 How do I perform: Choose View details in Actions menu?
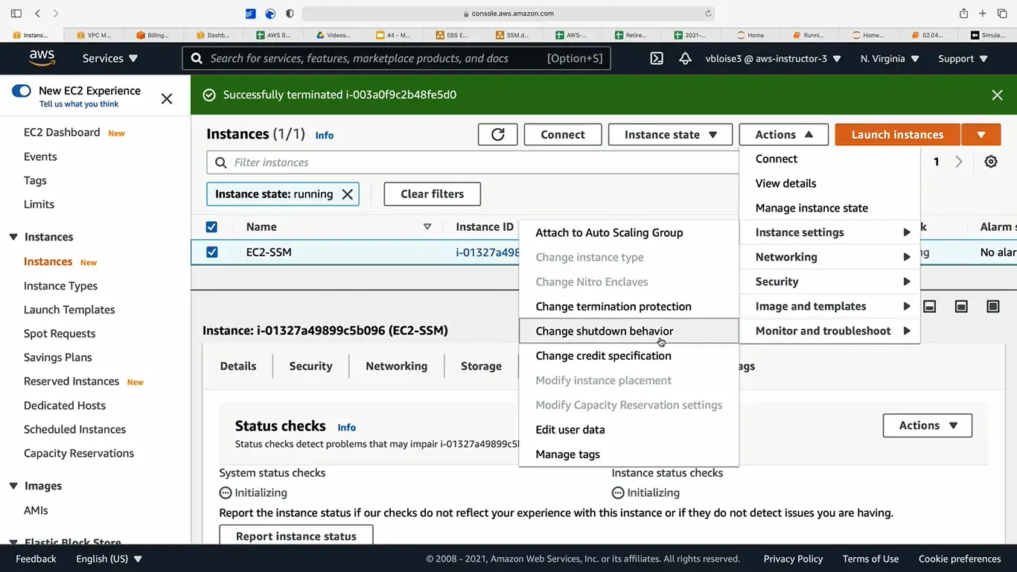[x=829, y=183]
